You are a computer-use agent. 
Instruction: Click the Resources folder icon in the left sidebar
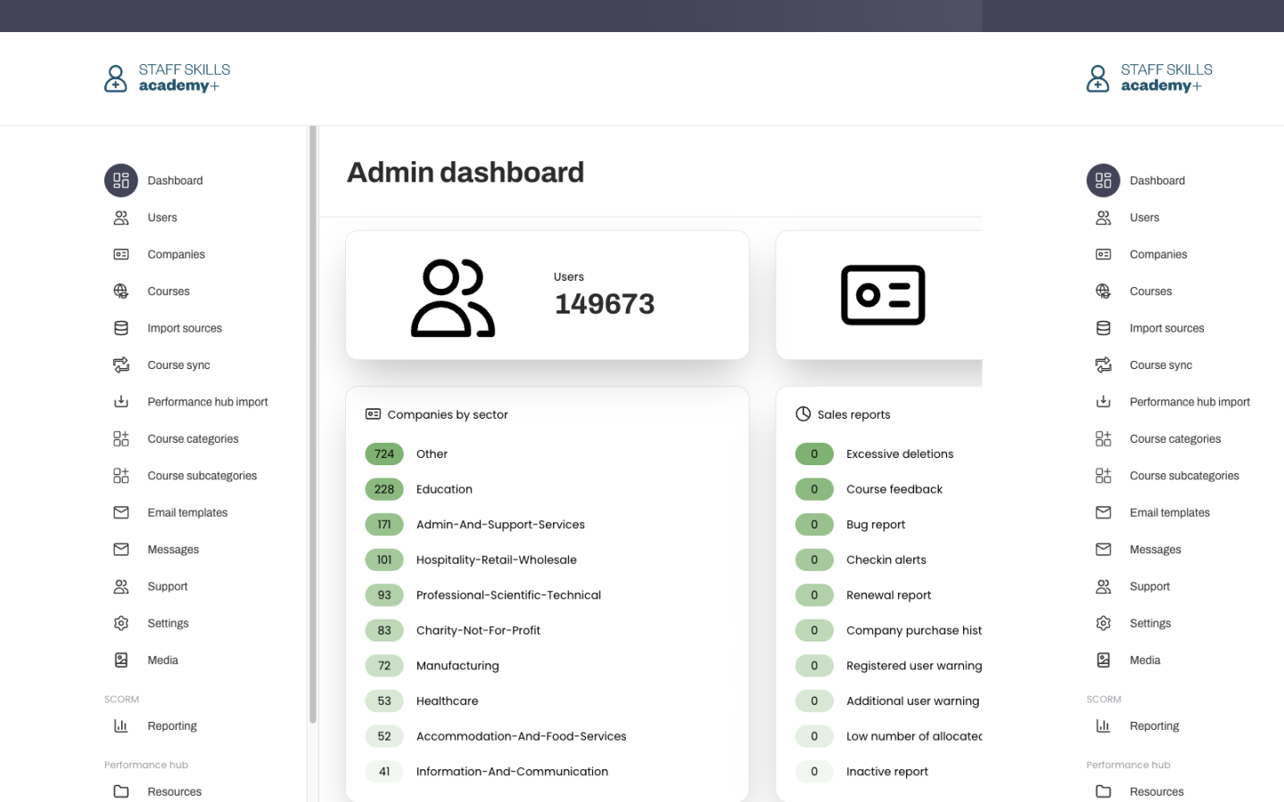pyautogui.click(x=121, y=791)
